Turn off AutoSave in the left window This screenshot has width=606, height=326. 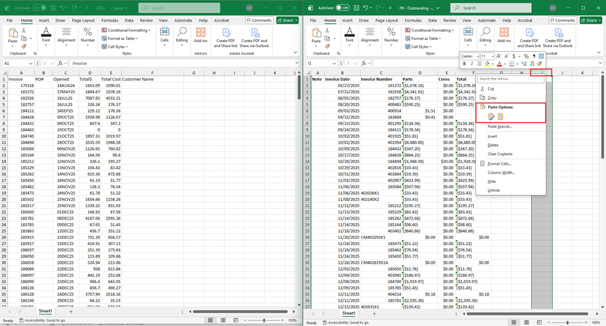pyautogui.click(x=39, y=7)
